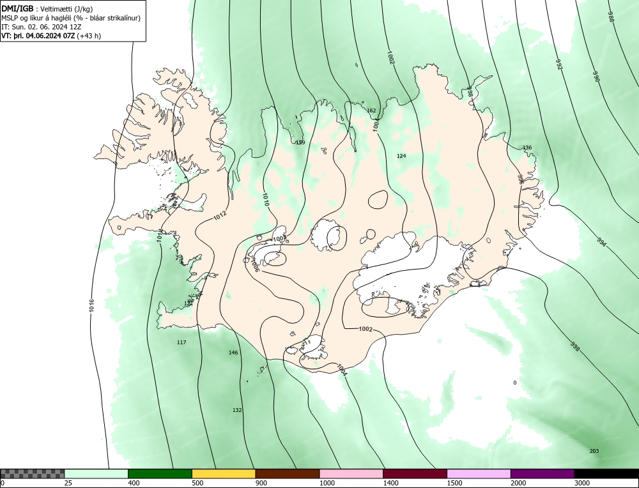Click the 132 value in the southern ocean

[x=237, y=410]
